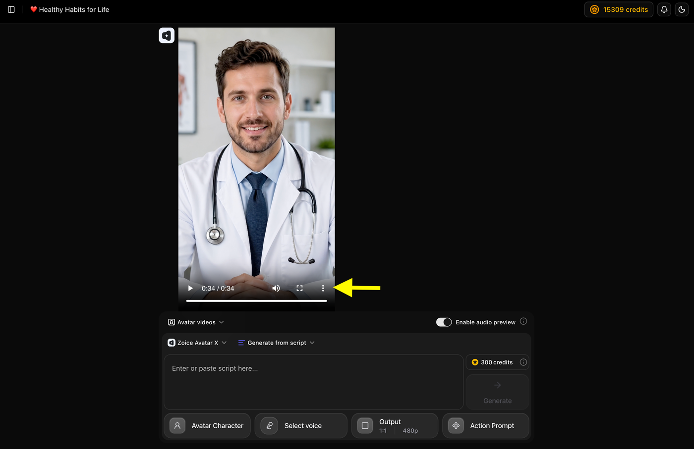Click the Zoice logo badge beside video
The image size is (694, 449).
pos(167,36)
